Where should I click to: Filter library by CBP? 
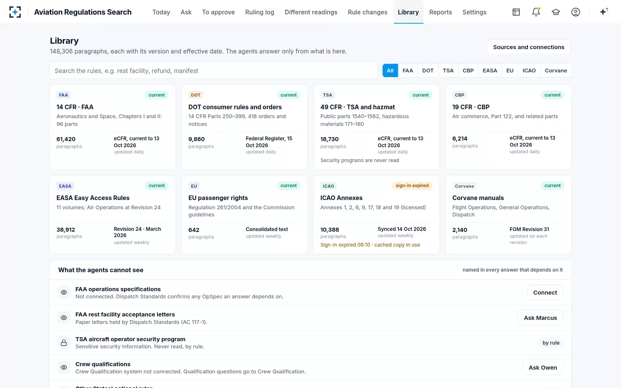click(468, 70)
